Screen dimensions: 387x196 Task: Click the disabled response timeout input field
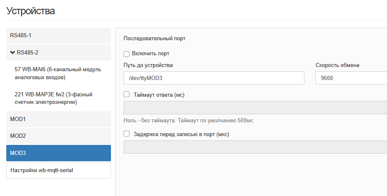[x=255, y=108]
